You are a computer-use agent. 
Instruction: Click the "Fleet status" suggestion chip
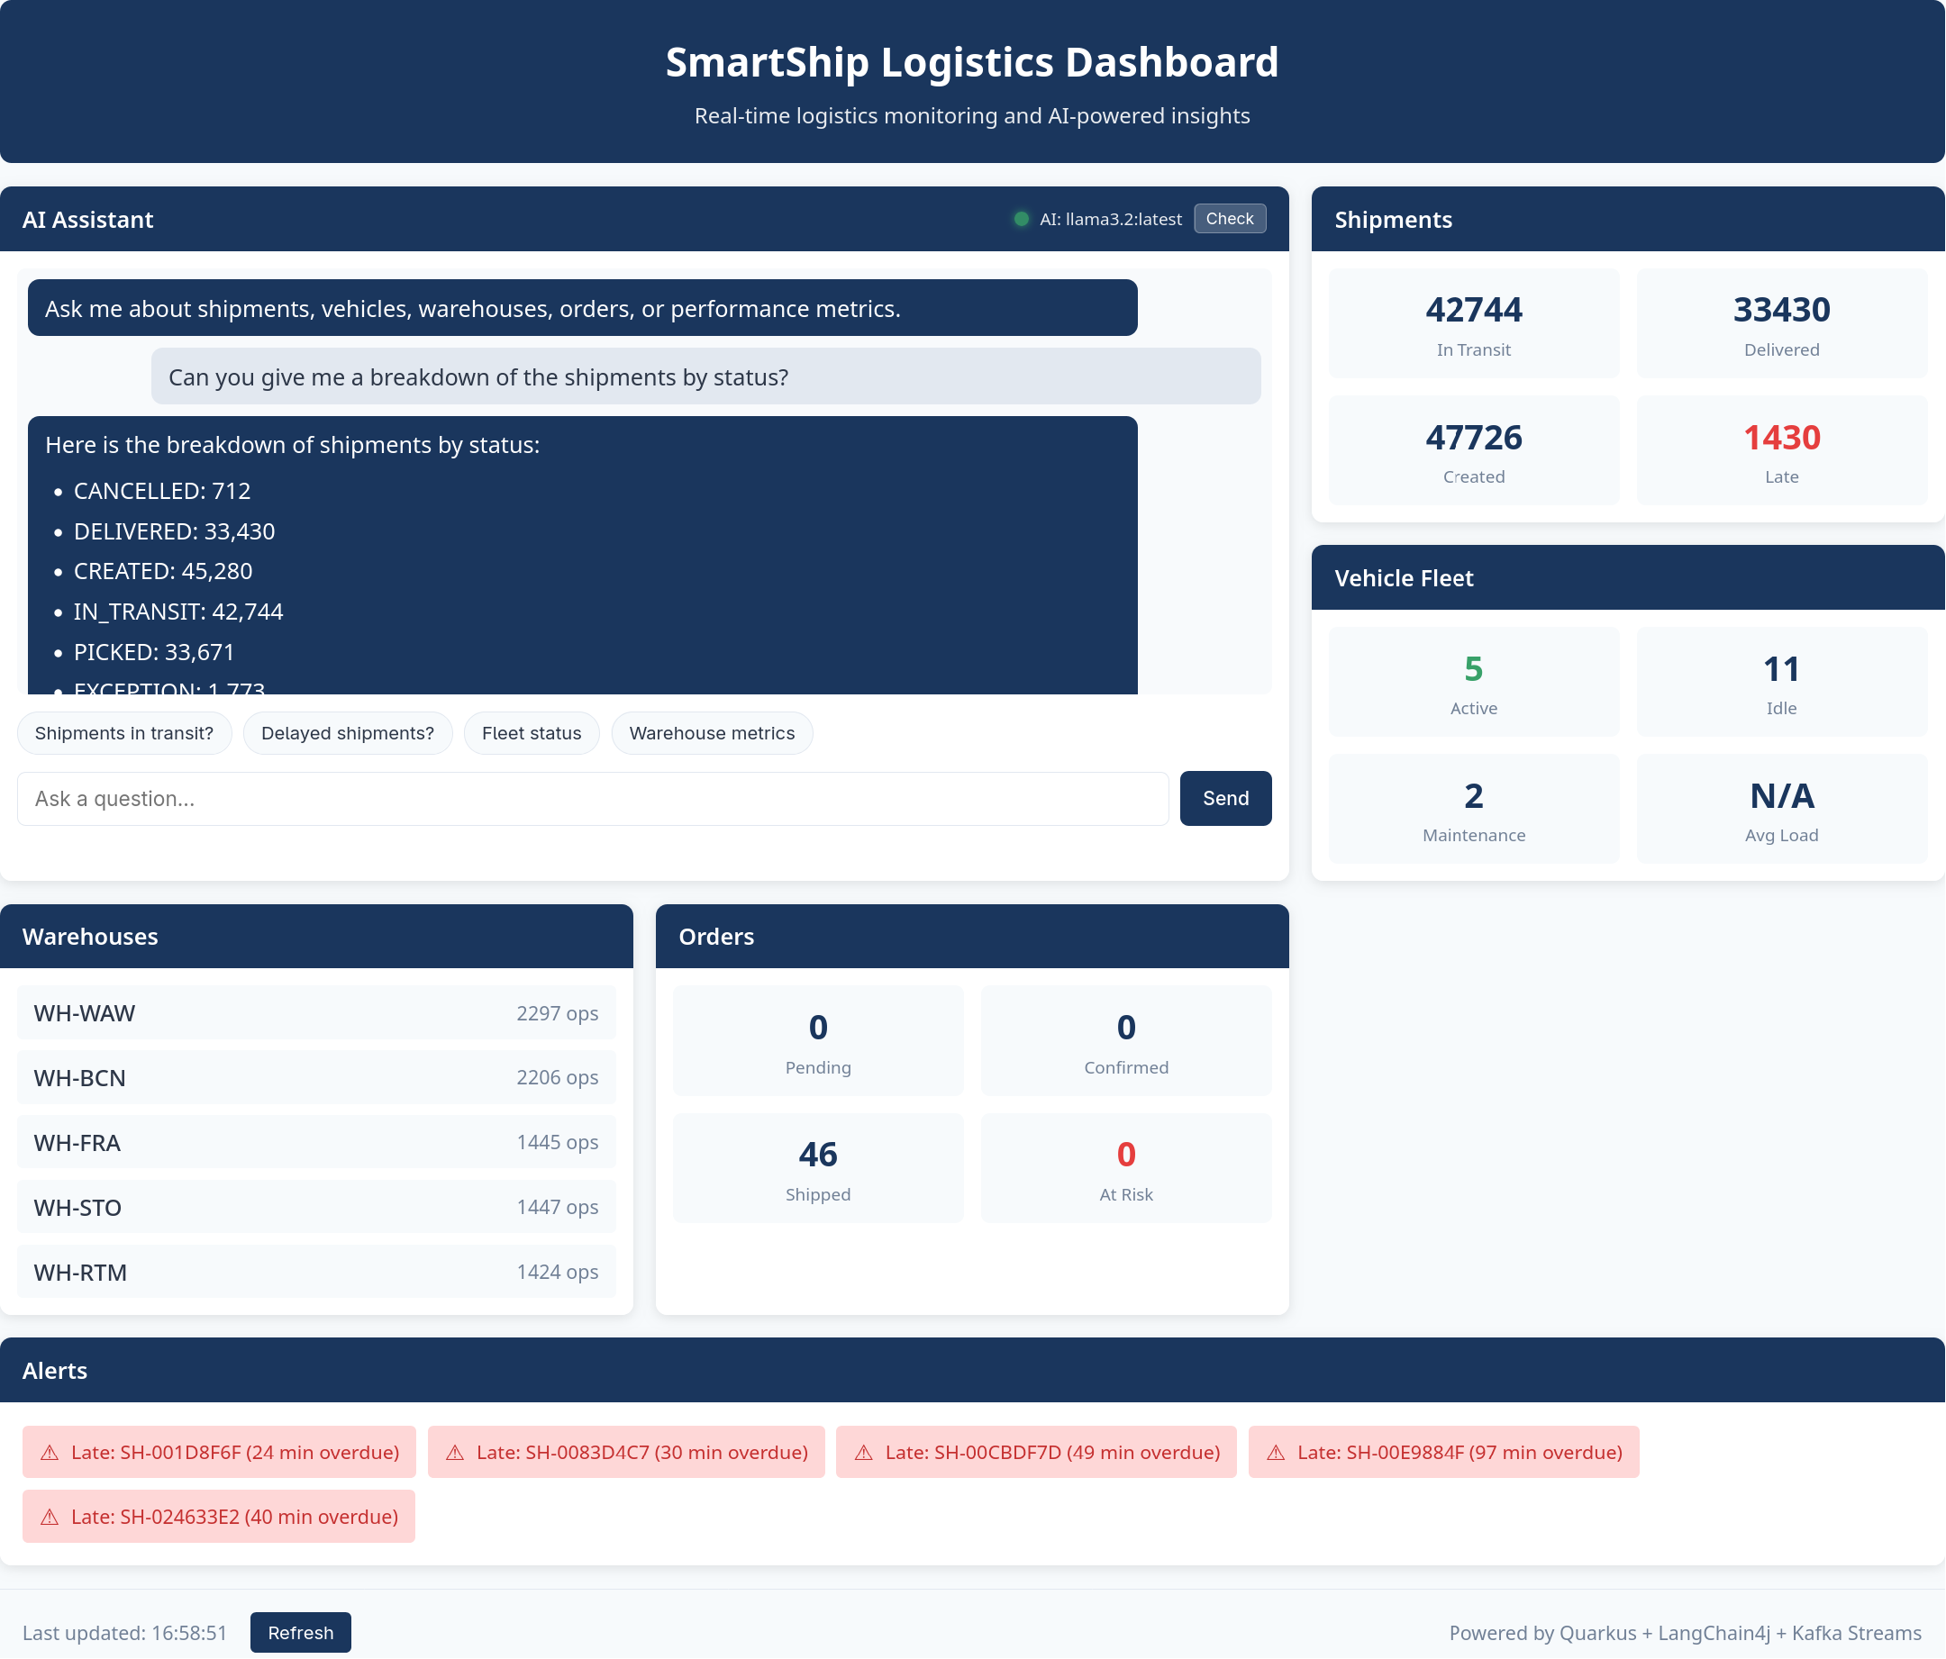[532, 733]
